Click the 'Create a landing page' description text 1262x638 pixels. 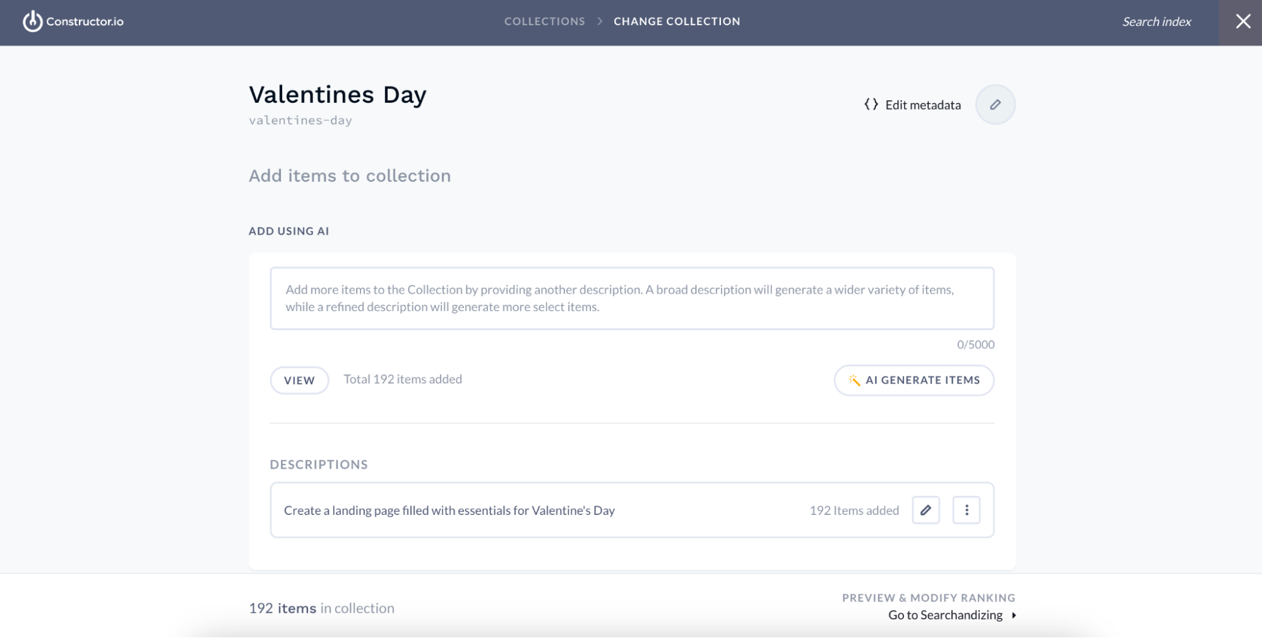pyautogui.click(x=449, y=511)
